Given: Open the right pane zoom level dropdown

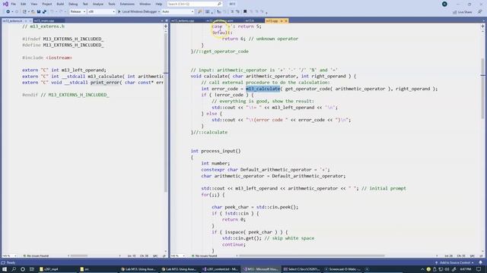Looking at the screenshot, I should pos(178,256).
